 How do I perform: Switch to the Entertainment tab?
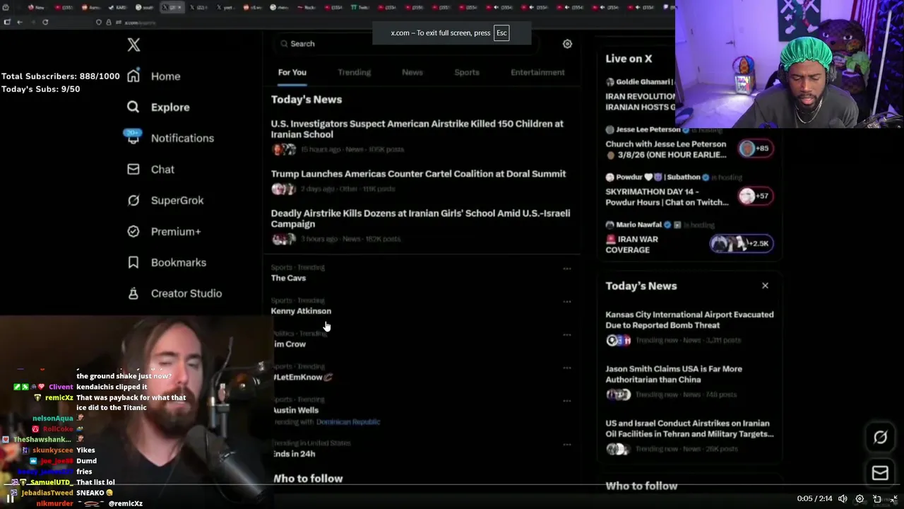537,72
